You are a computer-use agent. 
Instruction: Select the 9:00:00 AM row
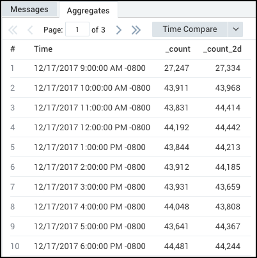(130, 68)
